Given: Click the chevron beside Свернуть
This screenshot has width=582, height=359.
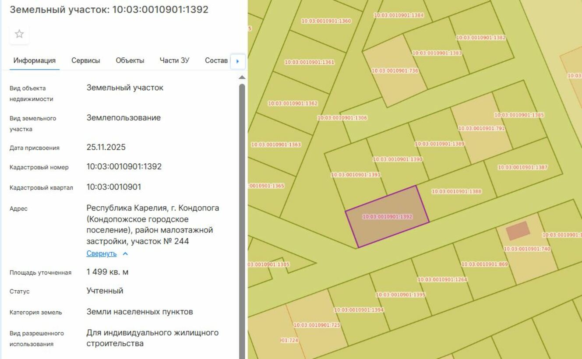Looking at the screenshot, I should 125,254.
